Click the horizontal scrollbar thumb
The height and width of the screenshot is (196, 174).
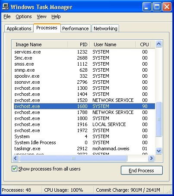(x=73, y=158)
